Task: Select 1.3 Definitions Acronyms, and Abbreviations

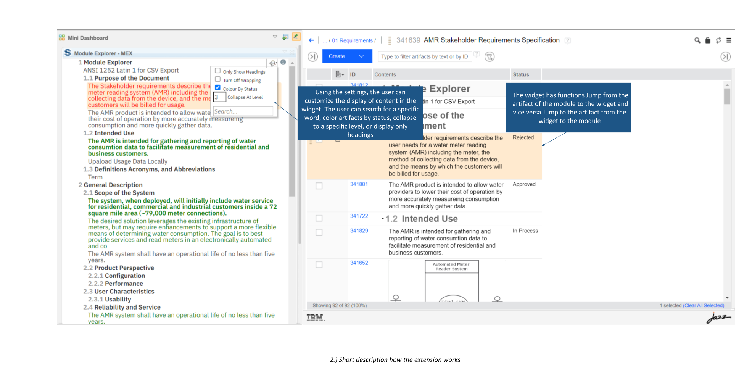Action: point(149,169)
